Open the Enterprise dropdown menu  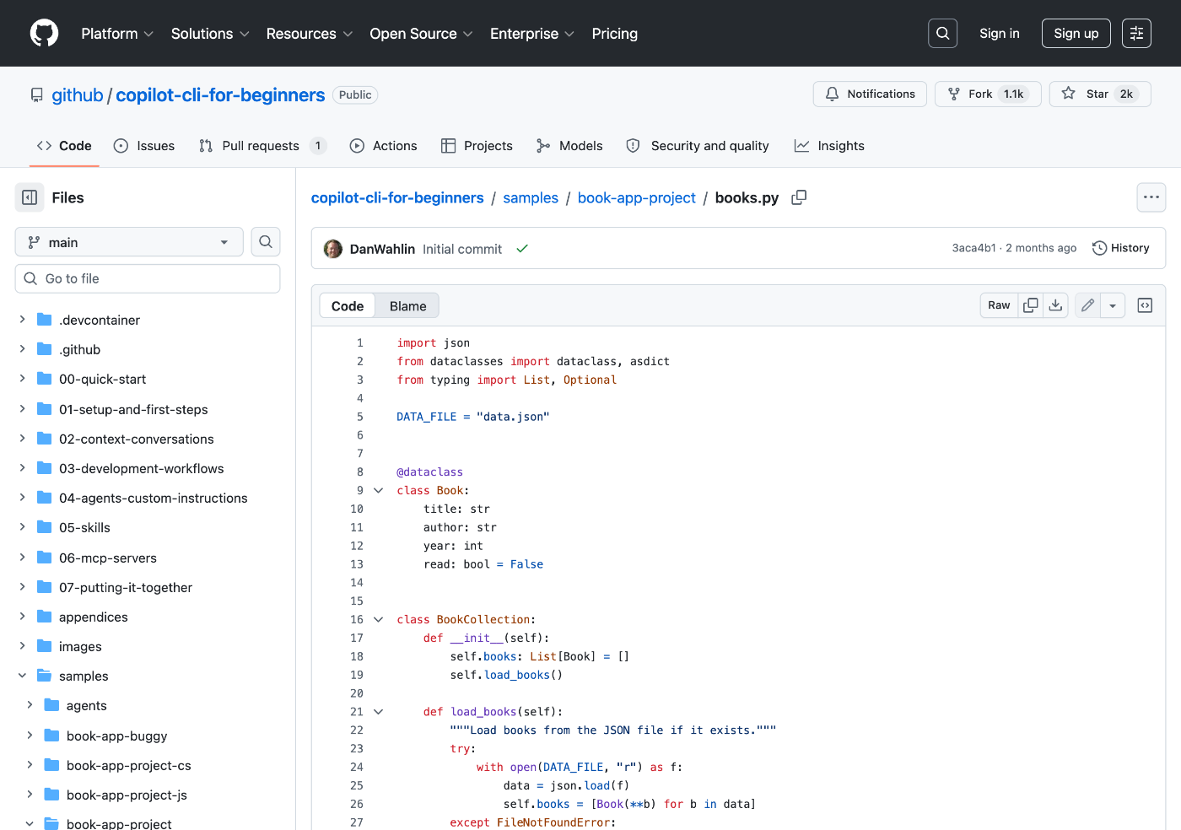532,34
